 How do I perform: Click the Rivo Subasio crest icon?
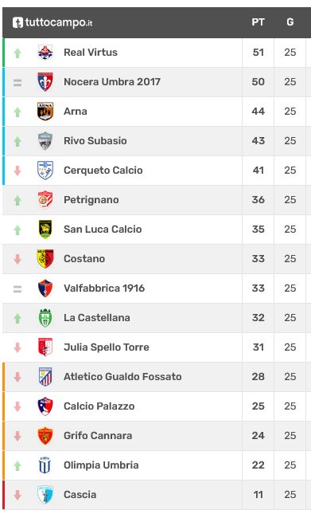click(x=45, y=141)
